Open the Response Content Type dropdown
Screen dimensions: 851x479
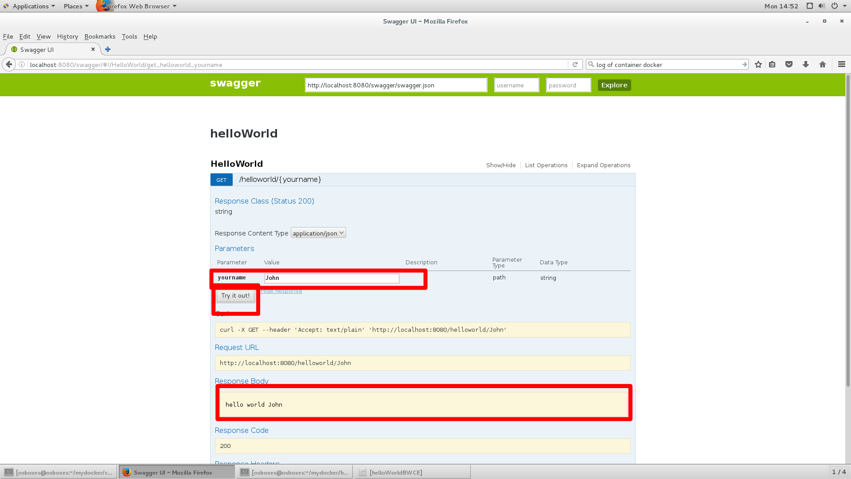click(318, 233)
